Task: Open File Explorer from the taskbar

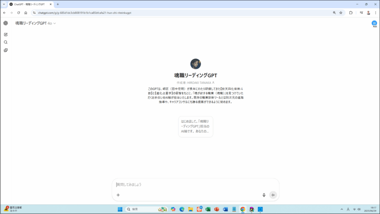Action: pos(190,209)
